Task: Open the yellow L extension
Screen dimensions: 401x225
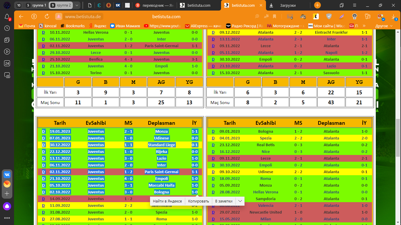Action: tap(316, 17)
